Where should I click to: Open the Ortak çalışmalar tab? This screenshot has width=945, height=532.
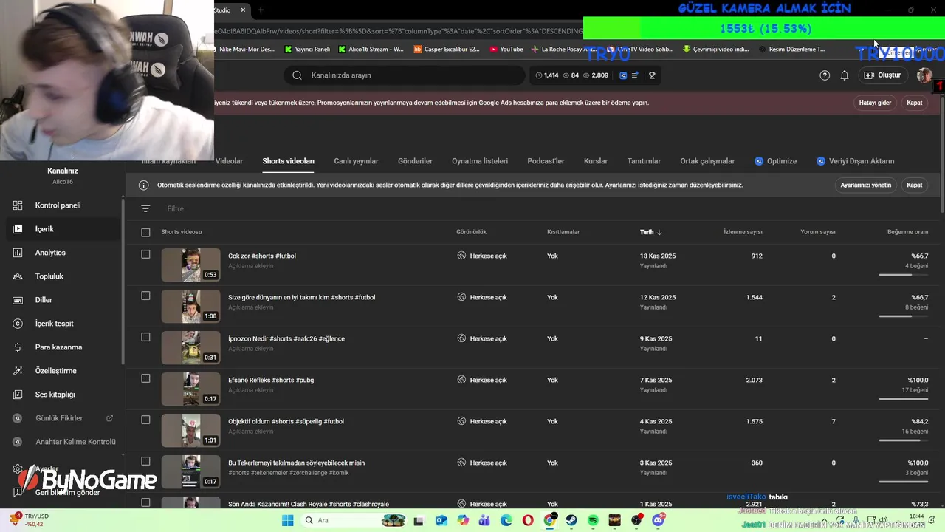tap(707, 161)
